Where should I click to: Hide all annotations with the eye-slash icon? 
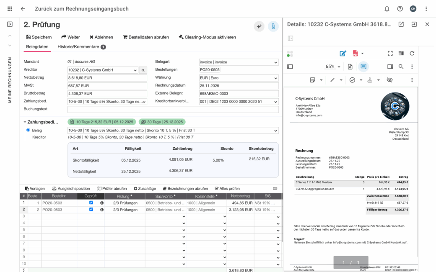point(389,80)
